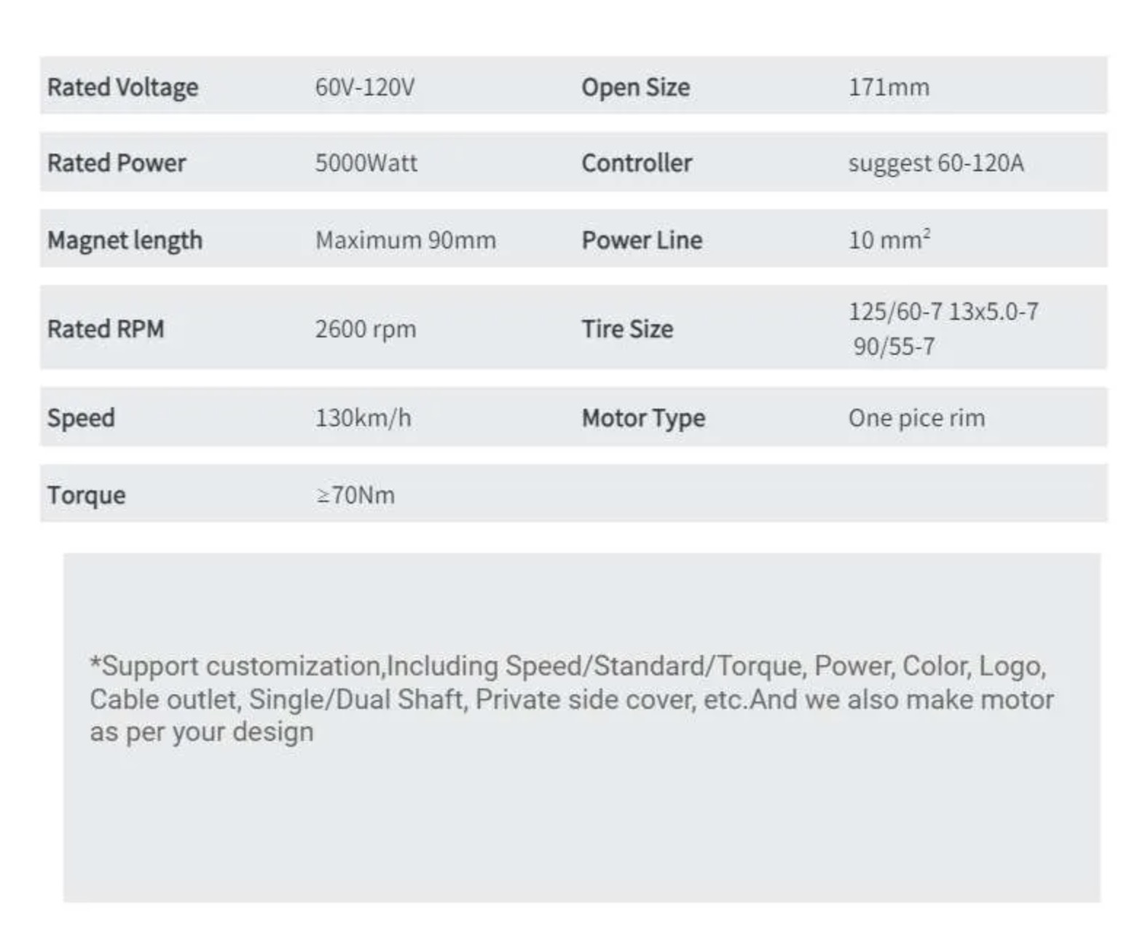1148x934 pixels.
Task: Select the Maximum 90mm value
Action: [x=406, y=240]
